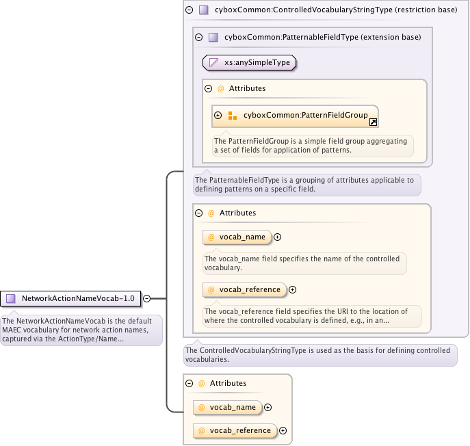The width and height of the screenshot is (470, 446).
Task: Click the @ icon of the upper vocab_reference
Action: pyautogui.click(x=211, y=289)
